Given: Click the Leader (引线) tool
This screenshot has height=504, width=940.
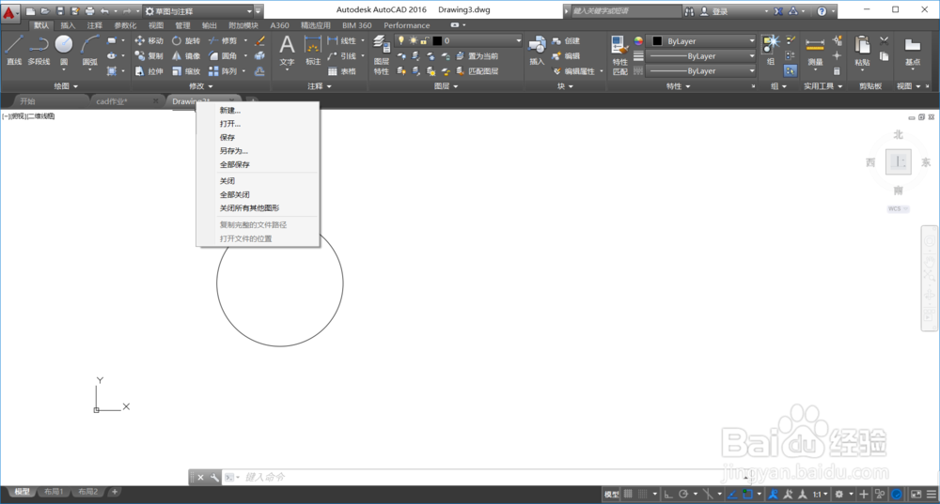Looking at the screenshot, I should [x=342, y=55].
